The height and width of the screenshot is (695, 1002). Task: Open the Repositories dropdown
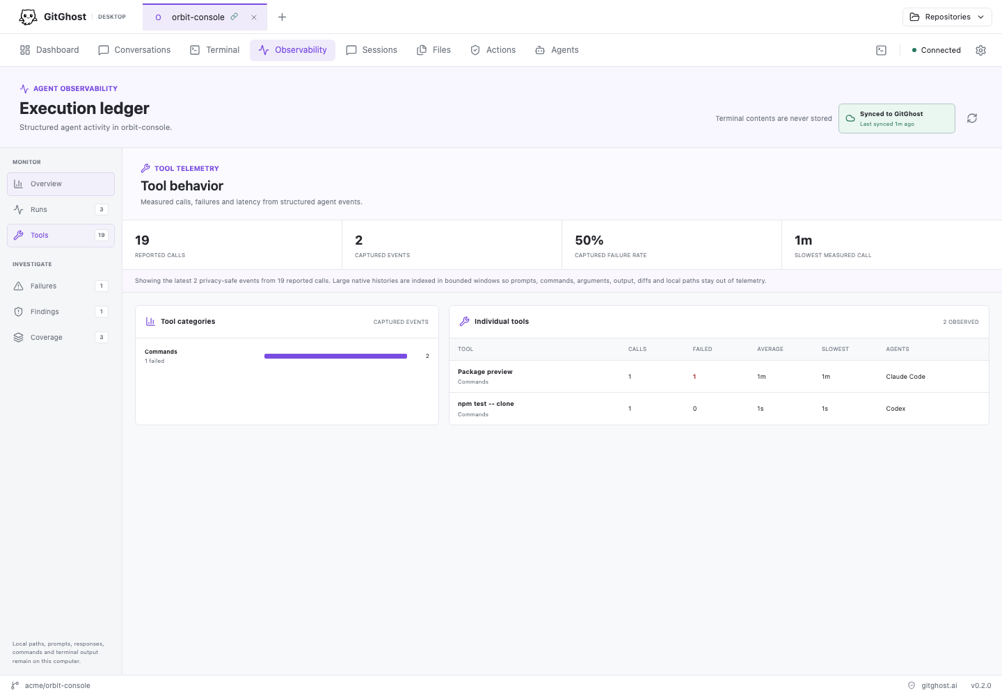pyautogui.click(x=947, y=17)
